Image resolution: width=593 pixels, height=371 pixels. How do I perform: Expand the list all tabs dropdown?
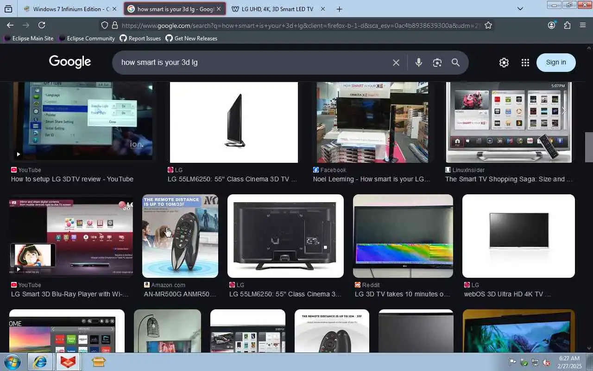tap(520, 9)
